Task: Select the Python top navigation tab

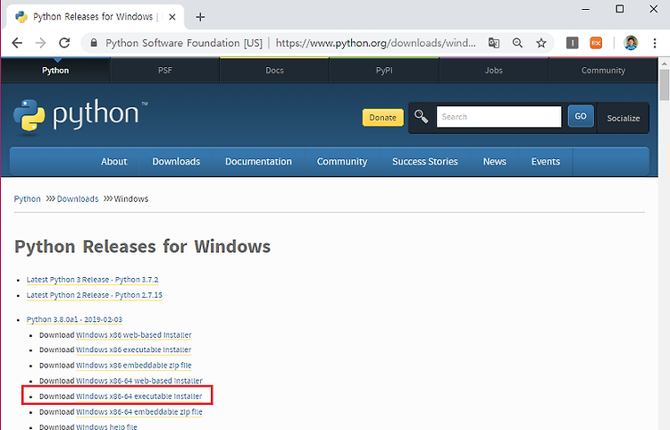Action: tap(55, 70)
